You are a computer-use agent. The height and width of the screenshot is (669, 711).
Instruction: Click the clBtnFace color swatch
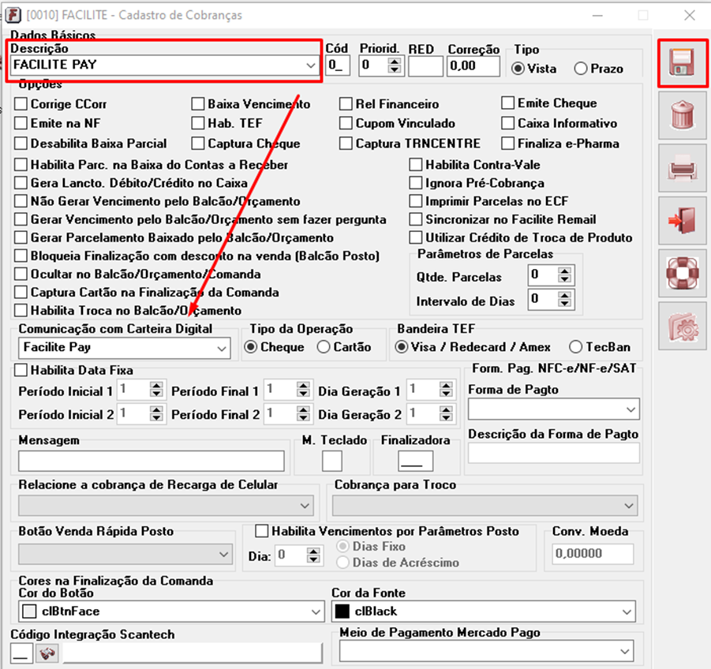29,611
